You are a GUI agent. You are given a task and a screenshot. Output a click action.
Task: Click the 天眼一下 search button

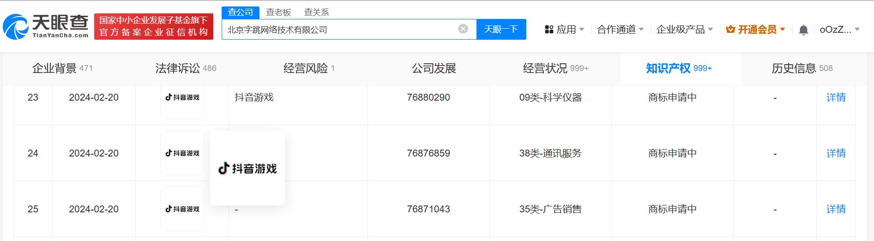click(501, 29)
